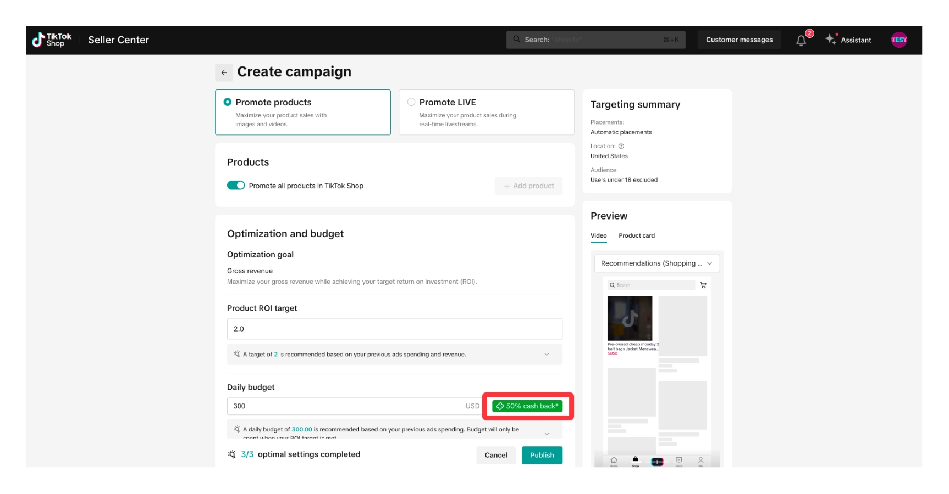Click the Publish button
Screen dimensions: 949x494
click(x=542, y=455)
